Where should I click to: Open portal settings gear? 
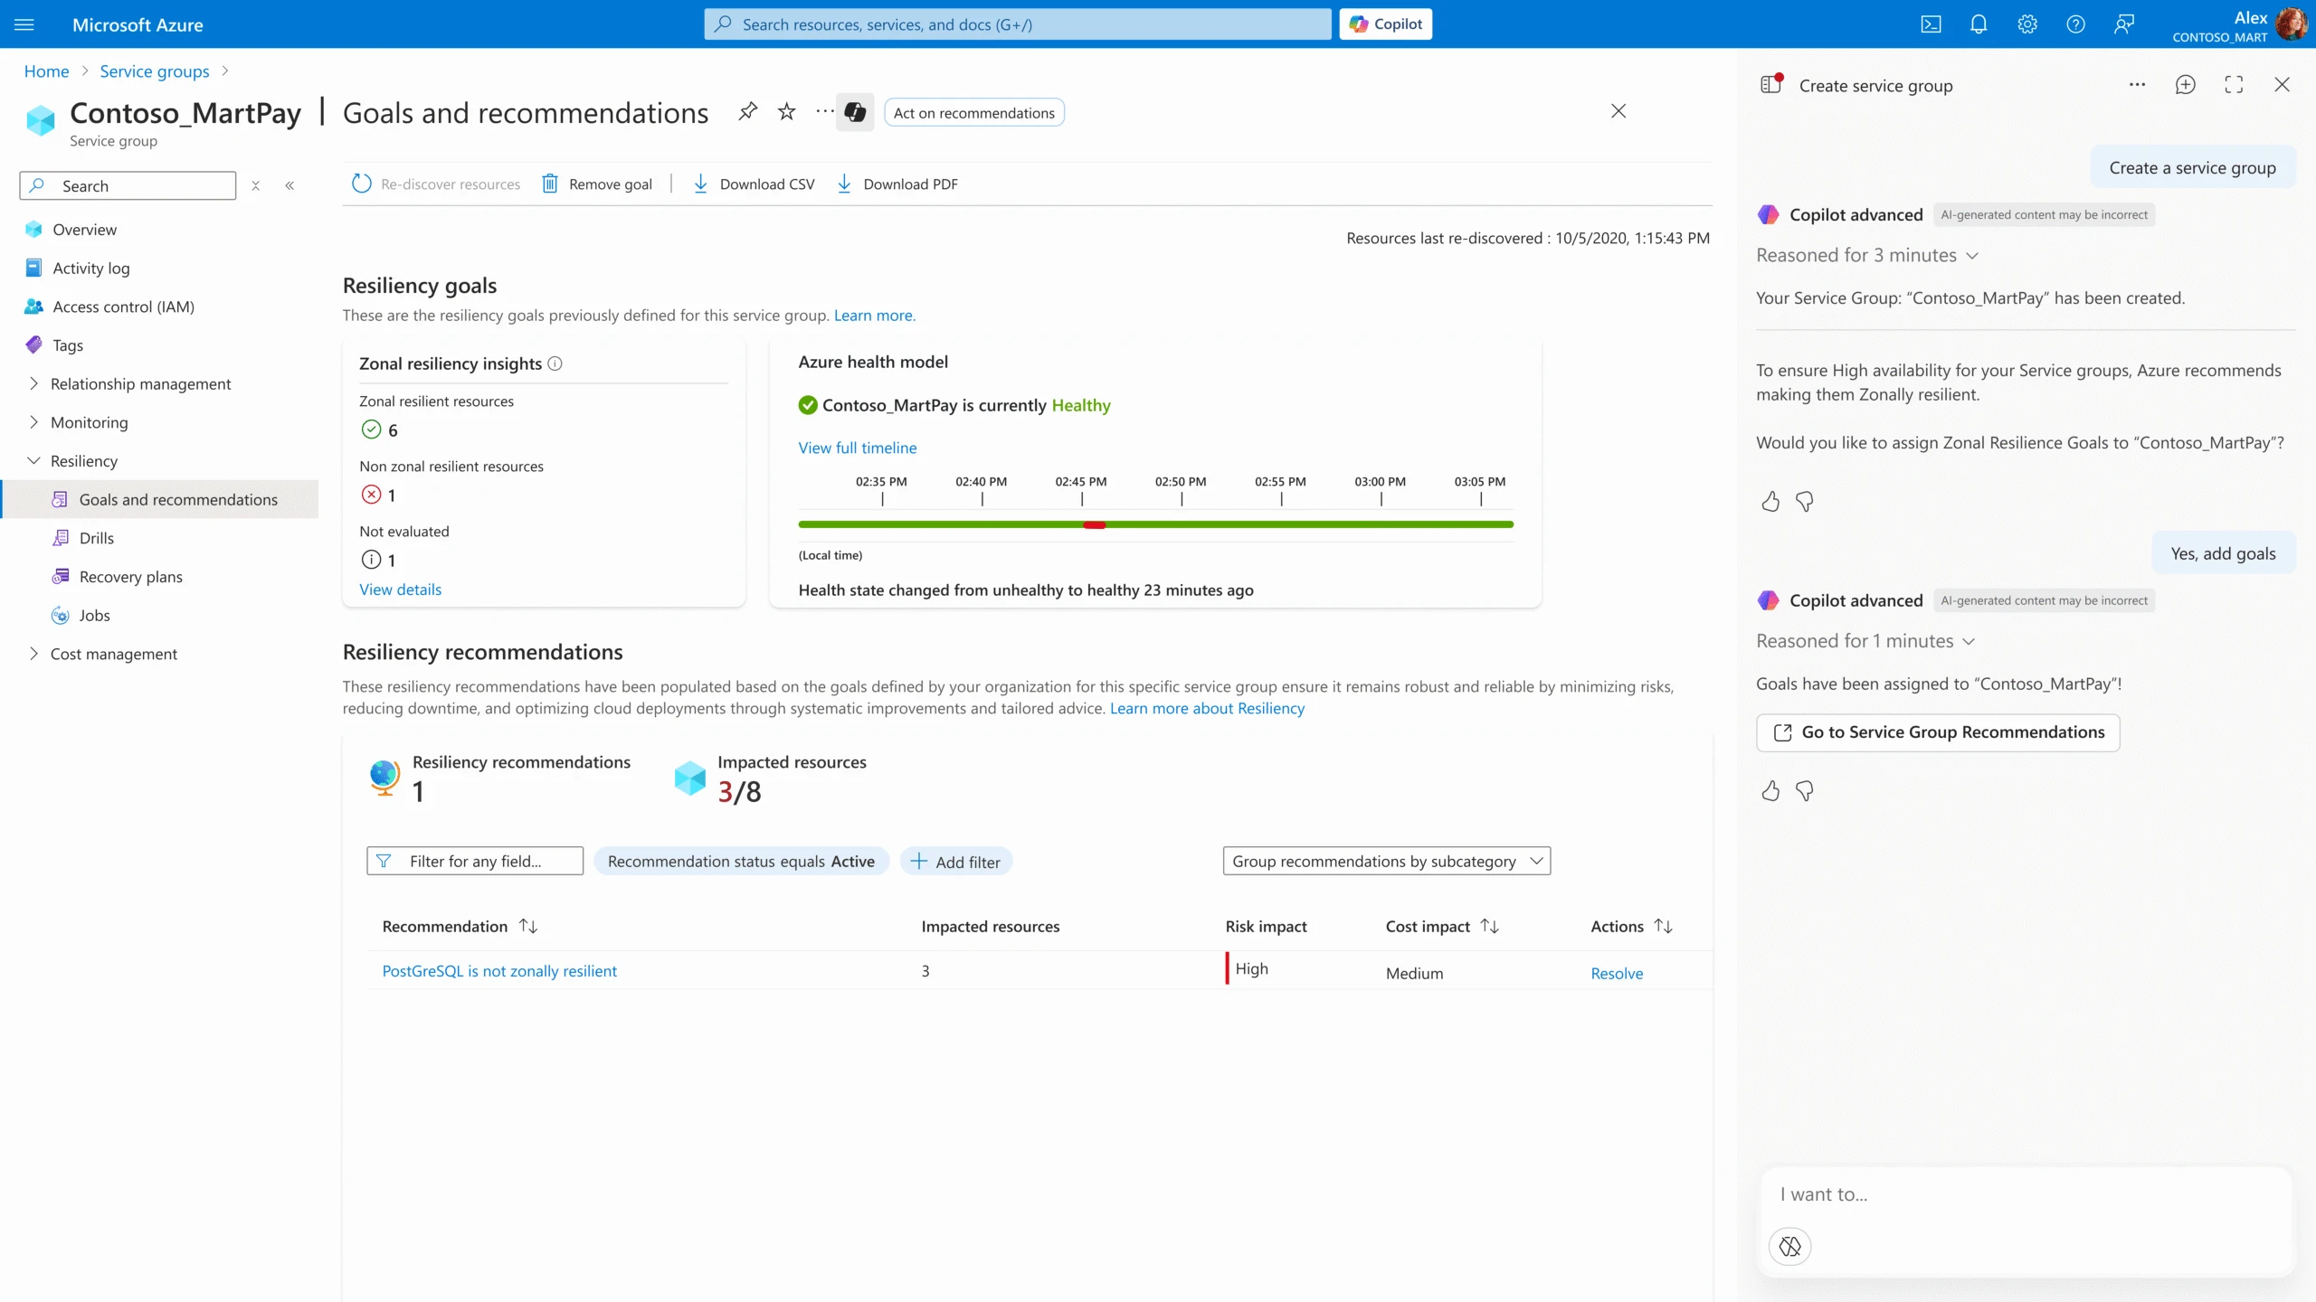[x=2027, y=24]
